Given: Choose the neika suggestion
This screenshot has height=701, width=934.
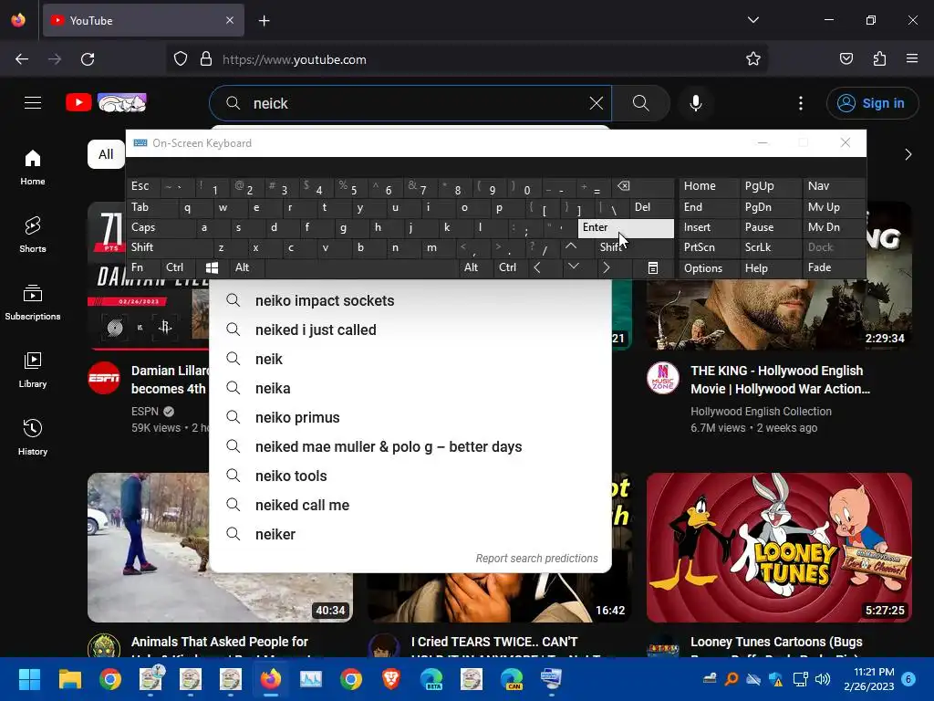Looking at the screenshot, I should pyautogui.click(x=410, y=388).
